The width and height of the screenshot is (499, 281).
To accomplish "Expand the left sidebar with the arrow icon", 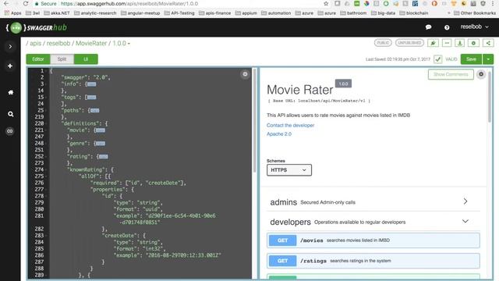I will (x=10, y=47).
